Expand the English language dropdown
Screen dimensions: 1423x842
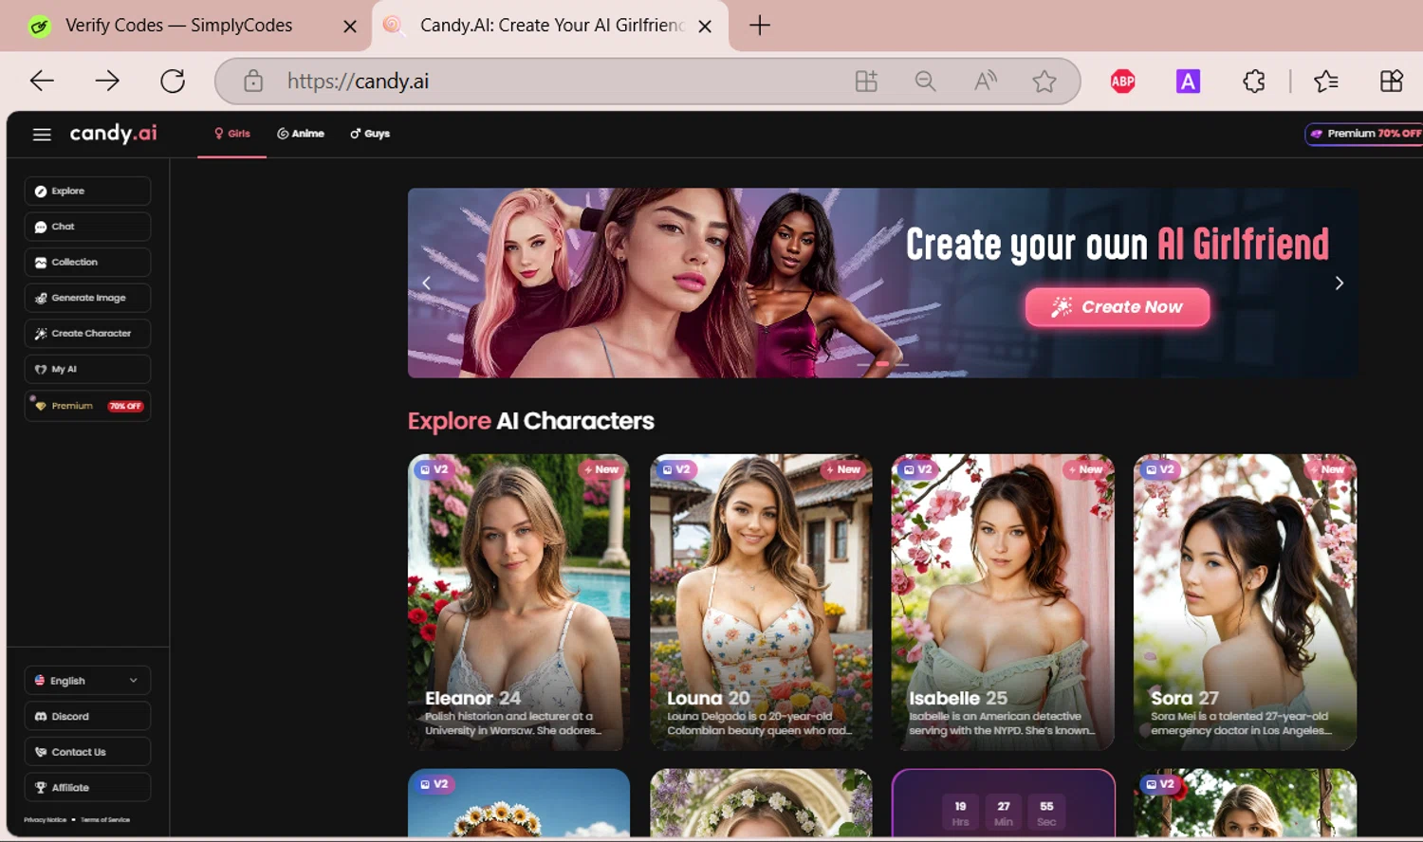point(87,681)
